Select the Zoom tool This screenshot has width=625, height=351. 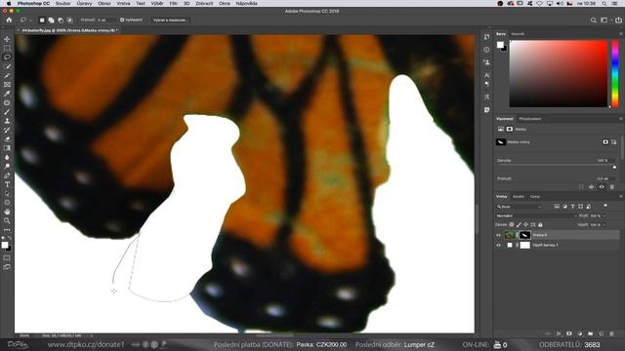pyautogui.click(x=7, y=221)
